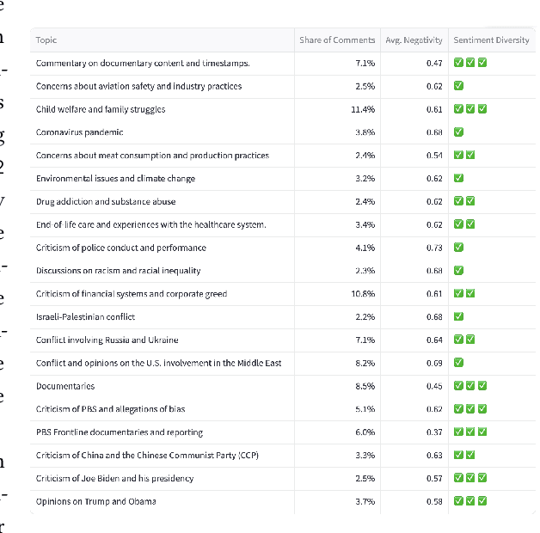Click the Sentiment Diversity column header
The height and width of the screenshot is (533, 540).
pyautogui.click(x=491, y=40)
